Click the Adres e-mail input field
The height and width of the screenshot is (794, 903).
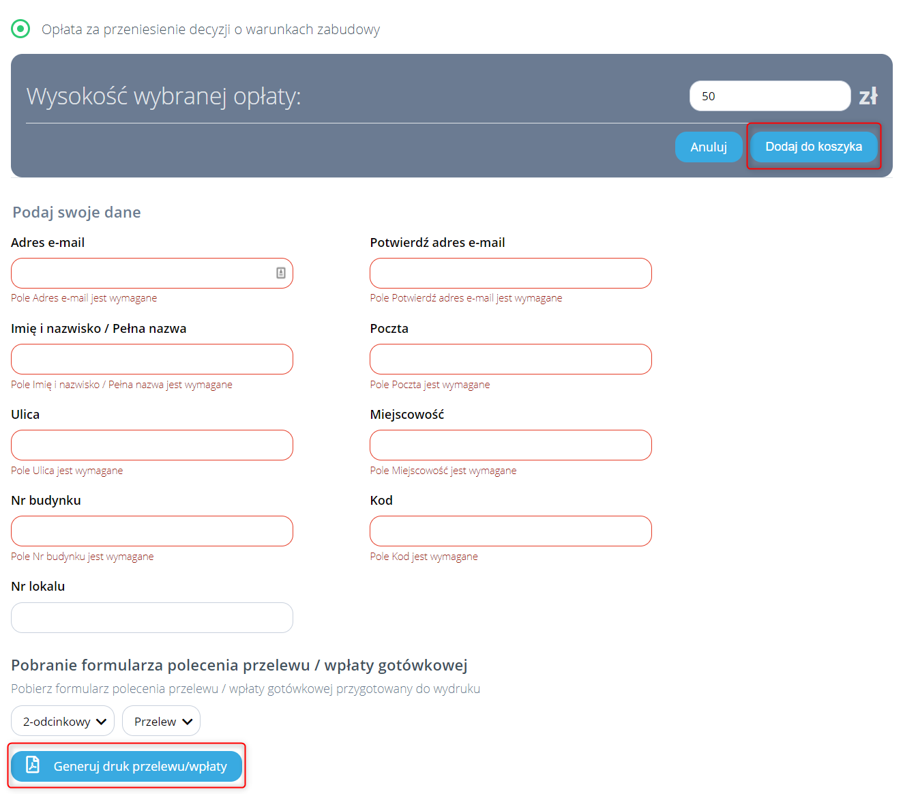[140, 274]
